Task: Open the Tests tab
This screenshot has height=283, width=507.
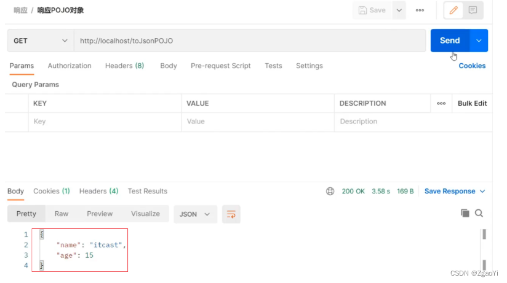Action: click(273, 66)
